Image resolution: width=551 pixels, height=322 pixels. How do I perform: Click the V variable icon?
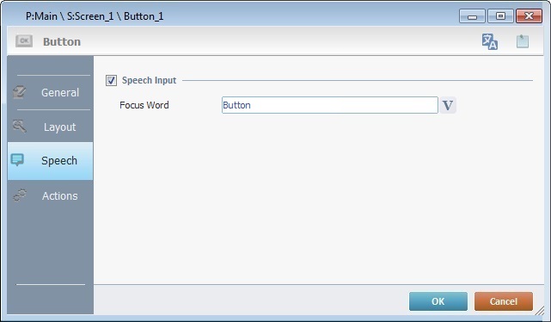(447, 105)
